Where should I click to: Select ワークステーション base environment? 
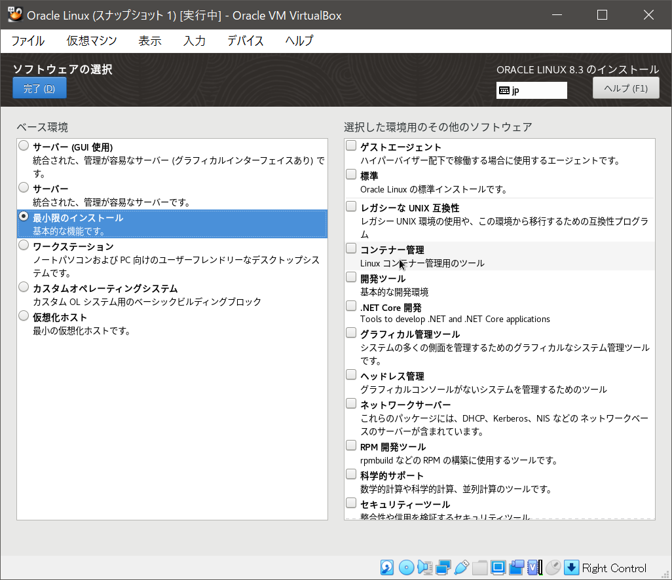click(x=24, y=245)
